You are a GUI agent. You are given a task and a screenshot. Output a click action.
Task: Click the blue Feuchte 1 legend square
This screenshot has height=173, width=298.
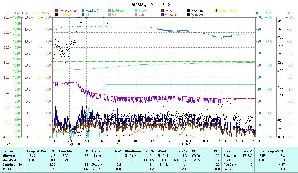click(x=83, y=11)
